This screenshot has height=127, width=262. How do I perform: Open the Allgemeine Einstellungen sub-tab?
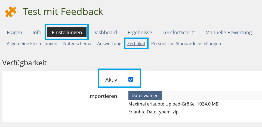[x=32, y=44]
